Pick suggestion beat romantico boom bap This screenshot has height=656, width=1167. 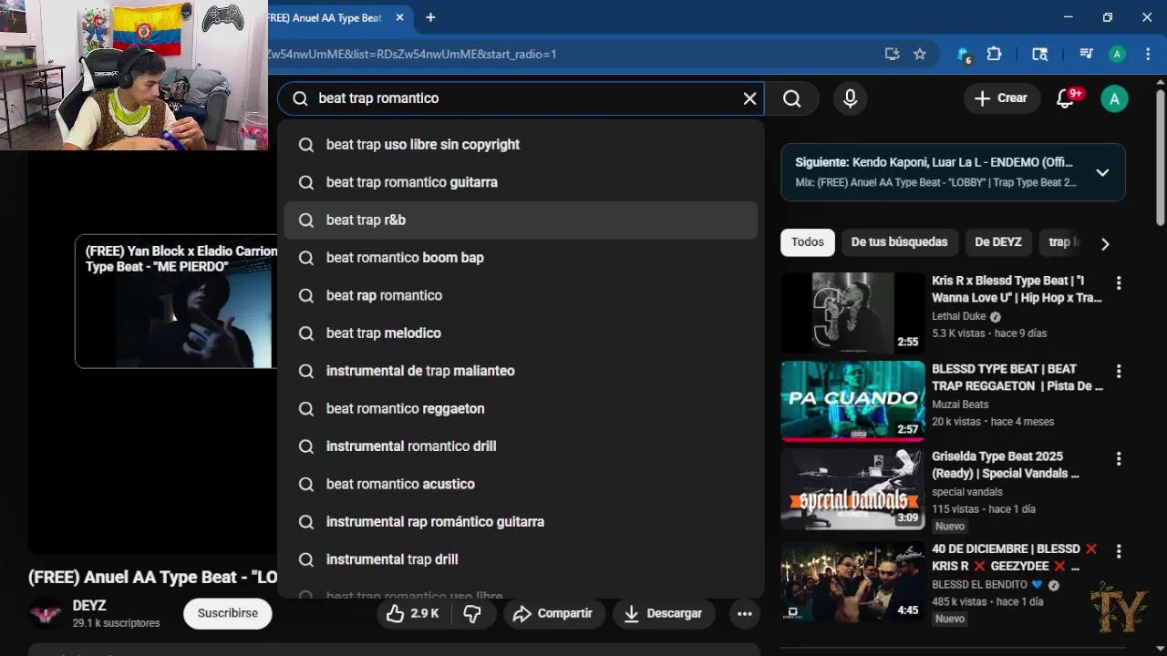click(x=521, y=258)
